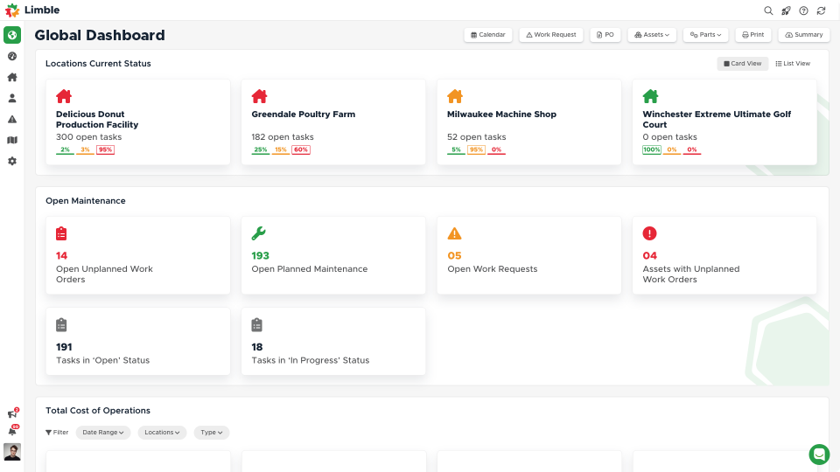The height and width of the screenshot is (472, 840).
Task: Switch to Card View
Action: pos(743,64)
